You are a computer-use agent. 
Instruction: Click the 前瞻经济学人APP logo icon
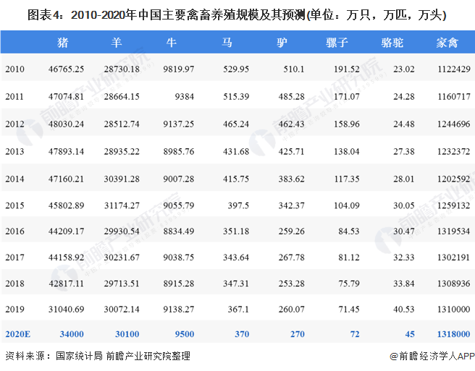coord(383,355)
